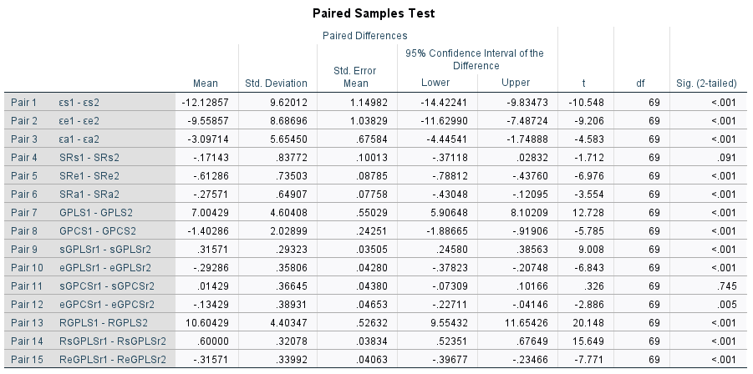Click the Lower confidence interval header
753x374 pixels.
click(x=435, y=82)
